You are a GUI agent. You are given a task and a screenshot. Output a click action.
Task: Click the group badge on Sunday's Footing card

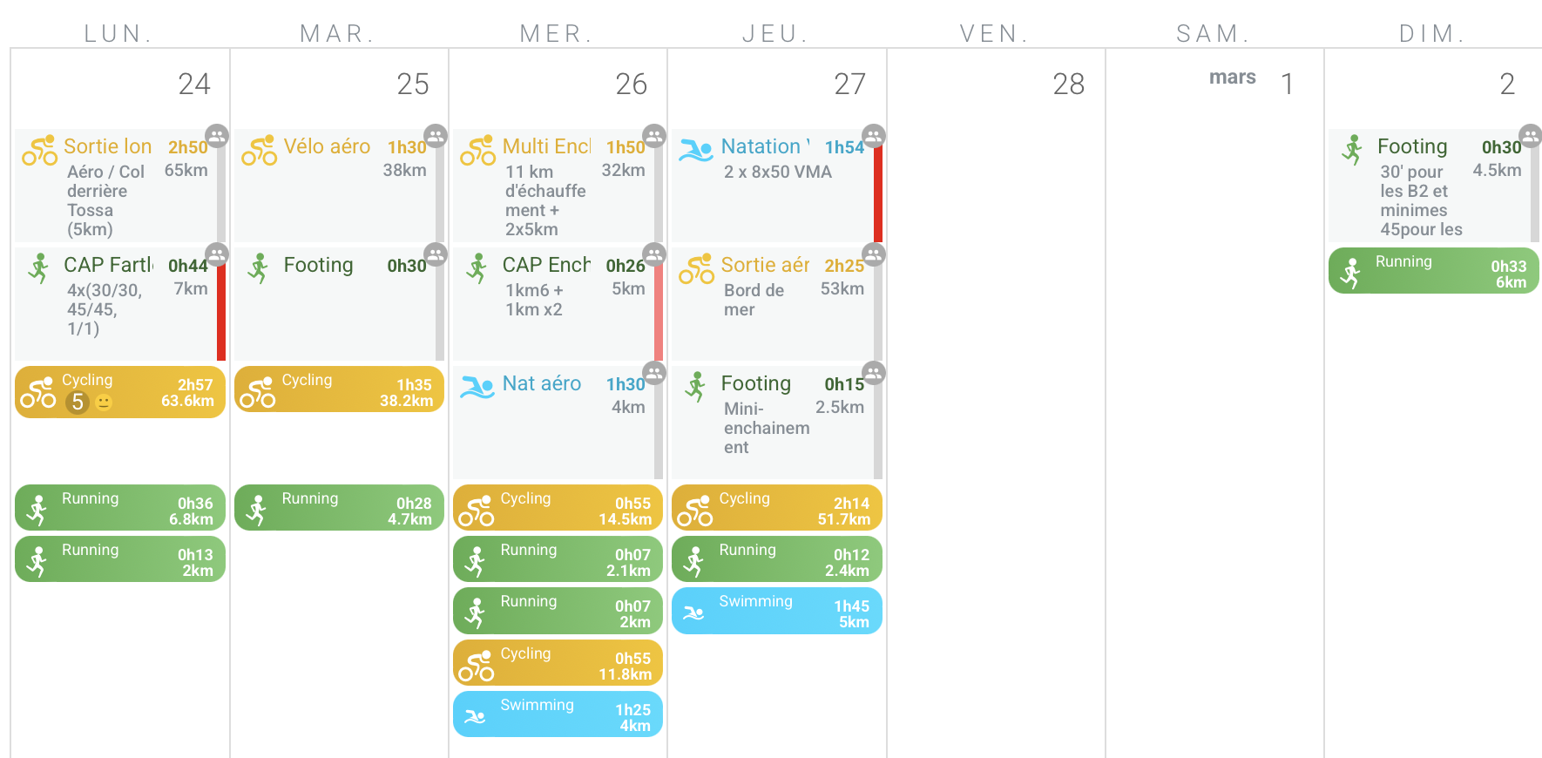1530,136
